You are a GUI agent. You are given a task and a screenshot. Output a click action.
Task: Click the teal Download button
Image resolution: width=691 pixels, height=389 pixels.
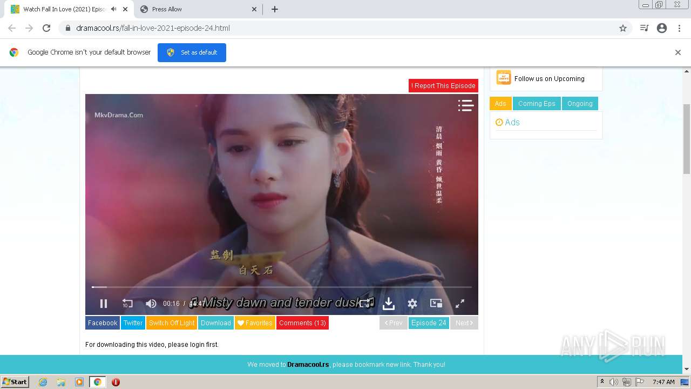[216, 323]
